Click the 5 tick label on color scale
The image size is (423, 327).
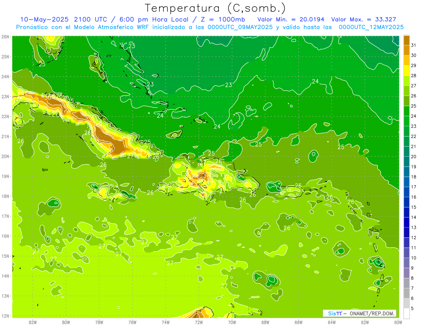(x=413, y=308)
